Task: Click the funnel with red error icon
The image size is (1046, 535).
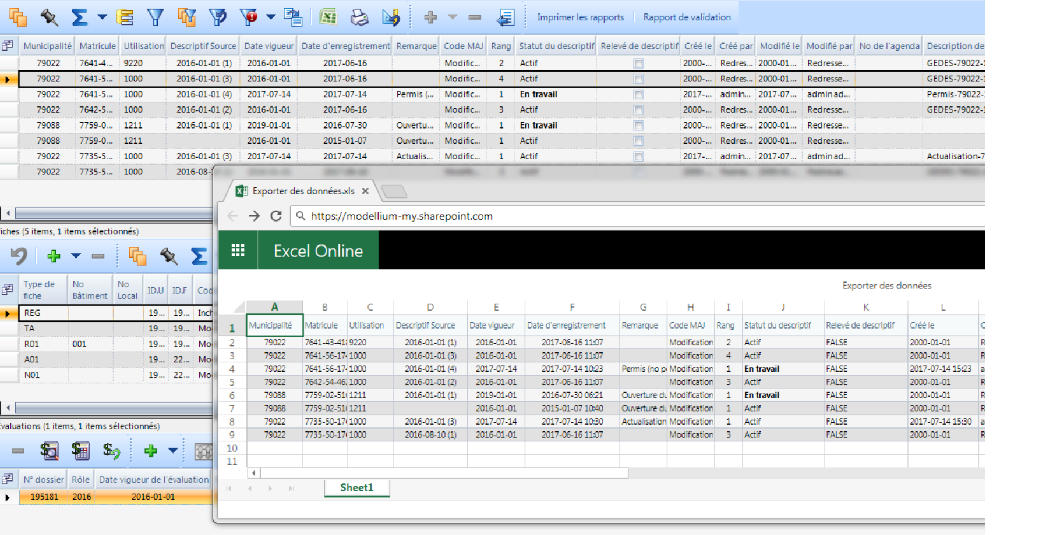Action: point(249,17)
